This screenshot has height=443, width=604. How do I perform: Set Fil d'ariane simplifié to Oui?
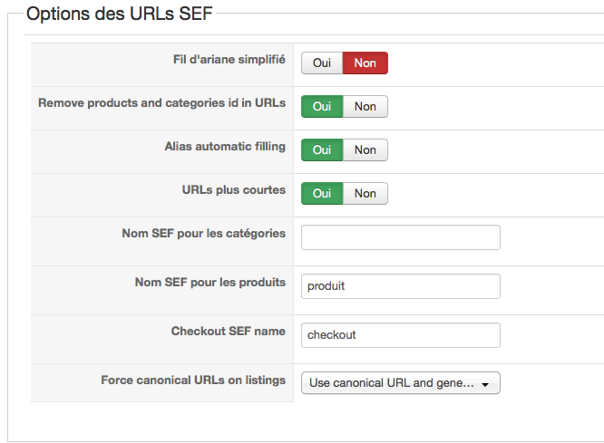[x=322, y=63]
